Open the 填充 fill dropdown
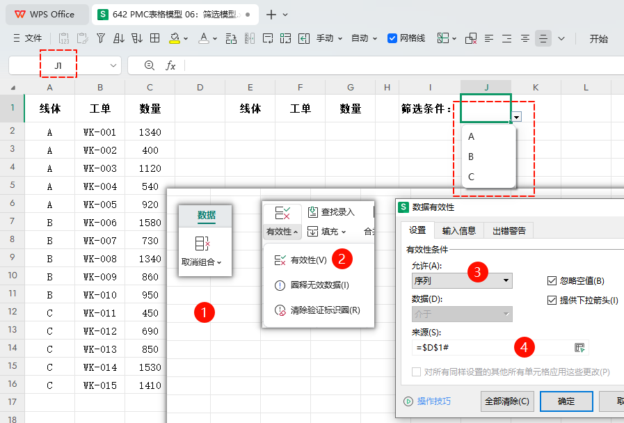Viewport: 624px width, 423px height. (327, 232)
